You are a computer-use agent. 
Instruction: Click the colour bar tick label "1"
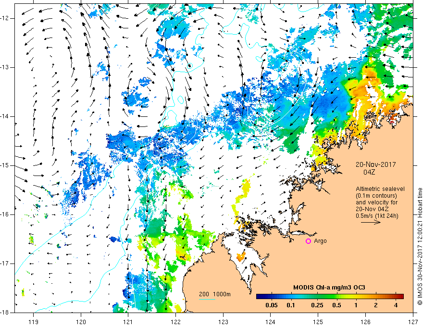coord(356,305)
